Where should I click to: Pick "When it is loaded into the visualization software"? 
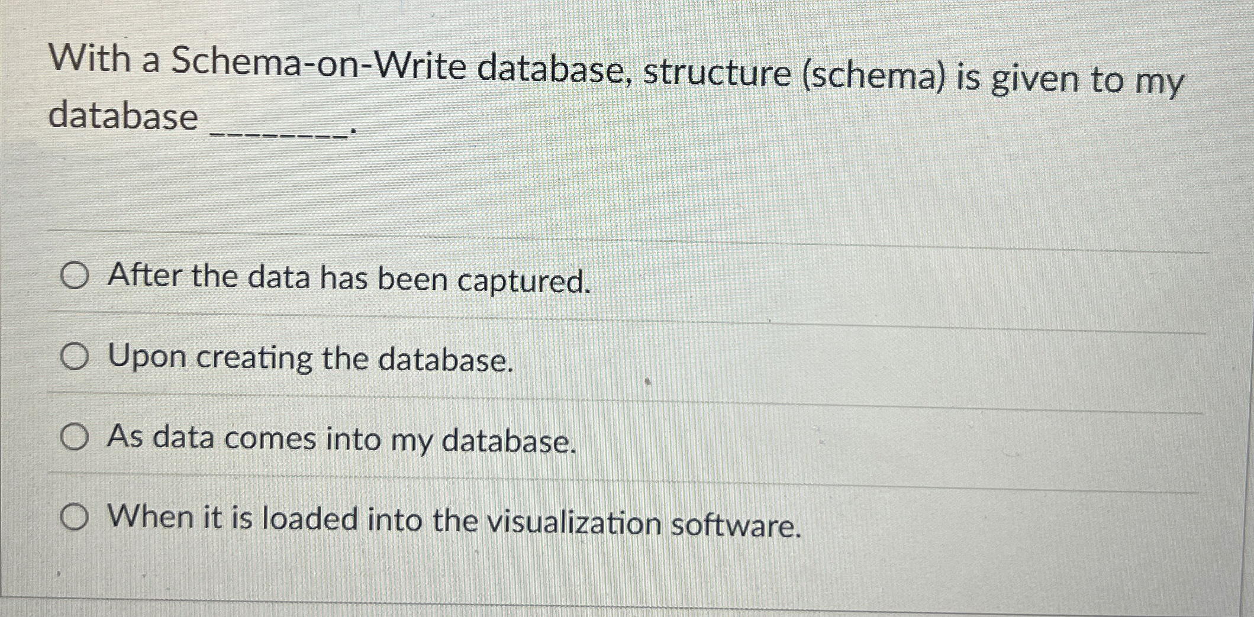75,518
